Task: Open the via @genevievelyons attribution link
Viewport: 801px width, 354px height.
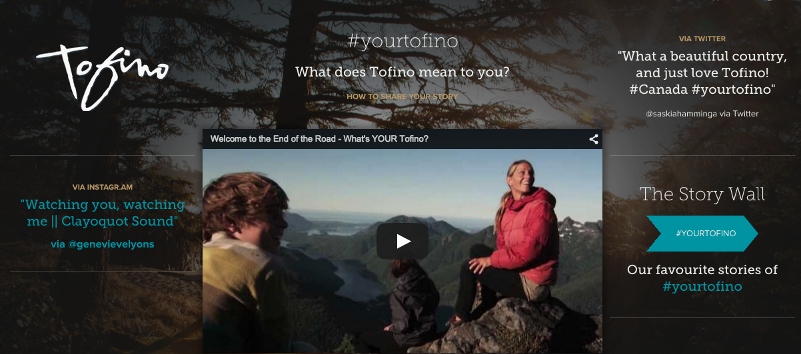Action: coord(103,244)
